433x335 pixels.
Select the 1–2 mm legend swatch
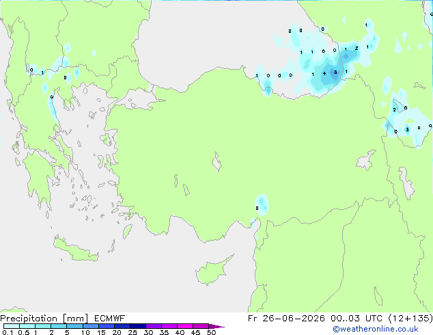coord(43,326)
